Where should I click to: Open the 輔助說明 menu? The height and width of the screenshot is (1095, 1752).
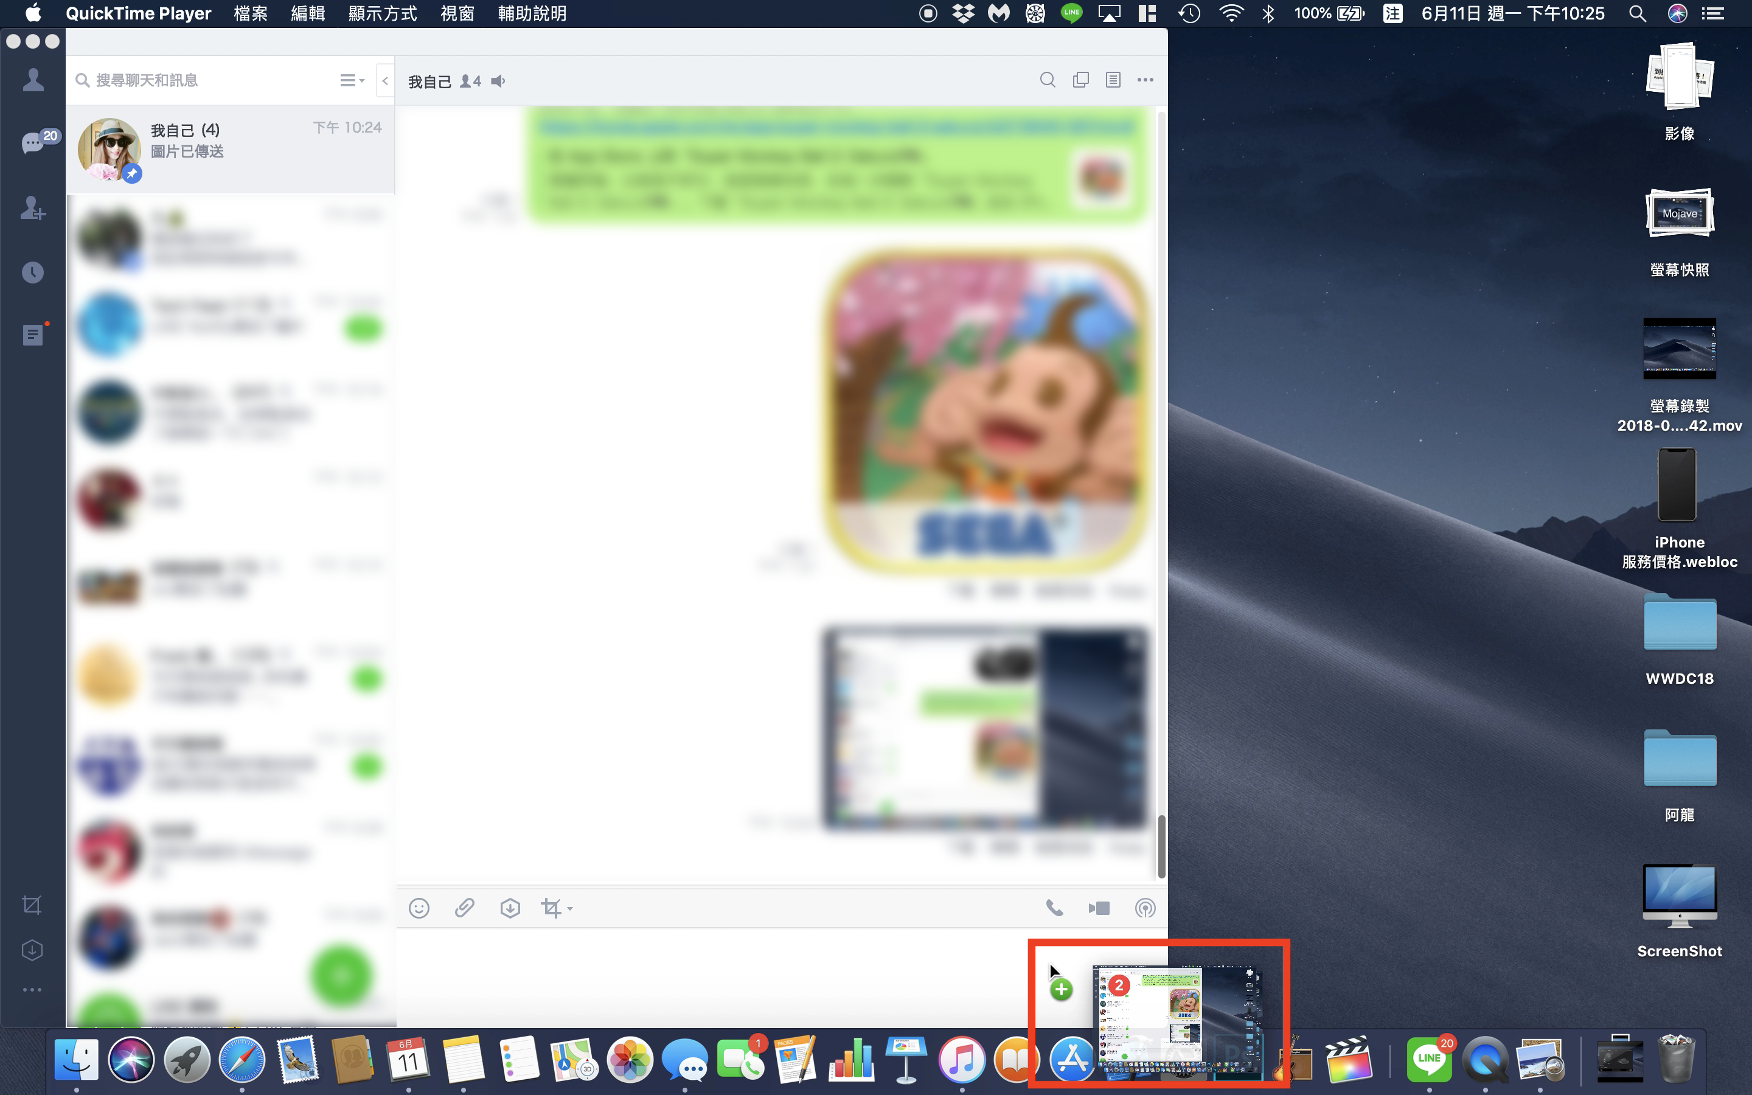click(532, 13)
